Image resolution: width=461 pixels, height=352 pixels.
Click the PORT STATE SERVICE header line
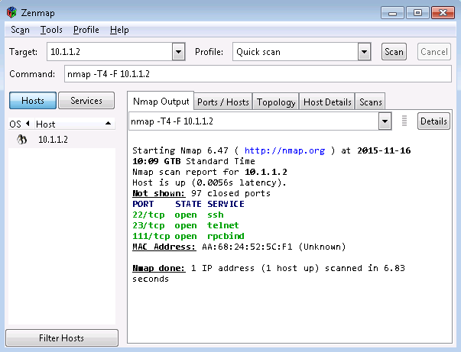(x=188, y=204)
